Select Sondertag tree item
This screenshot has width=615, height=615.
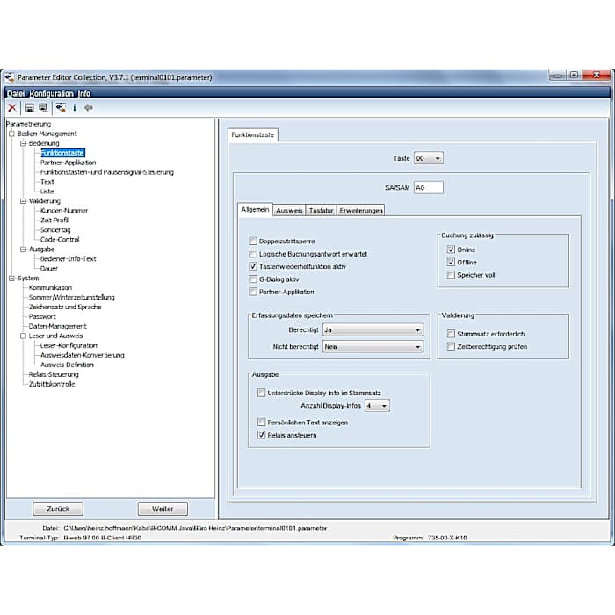click(x=55, y=230)
